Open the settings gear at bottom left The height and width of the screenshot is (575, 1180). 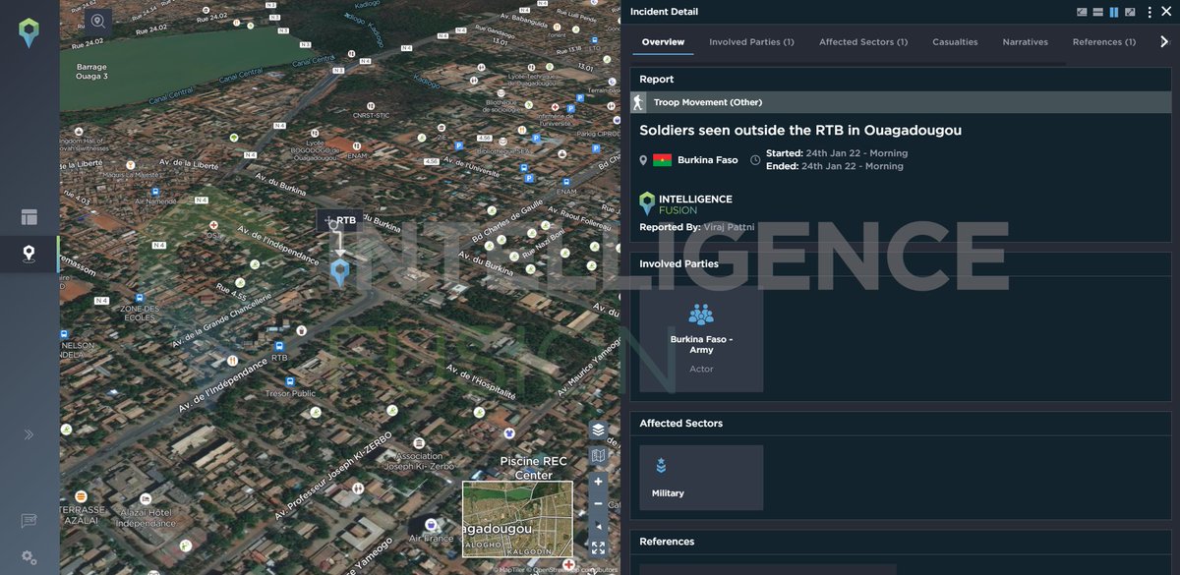coord(29,557)
